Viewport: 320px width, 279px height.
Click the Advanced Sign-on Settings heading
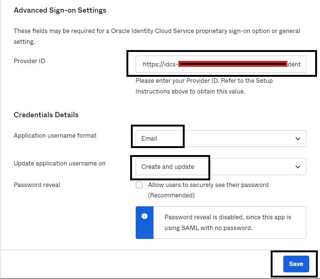[x=60, y=10]
